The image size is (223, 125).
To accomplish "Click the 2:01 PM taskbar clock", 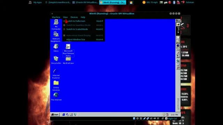I will pos(174,115).
